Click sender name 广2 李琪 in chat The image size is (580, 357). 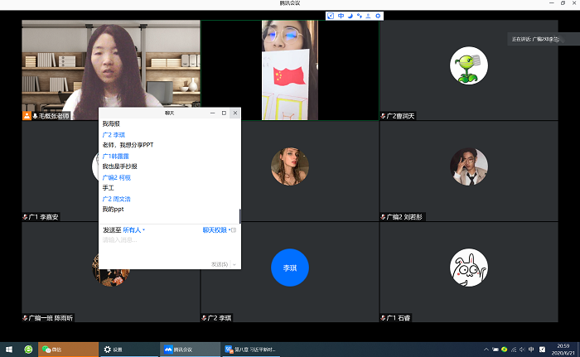(113, 134)
